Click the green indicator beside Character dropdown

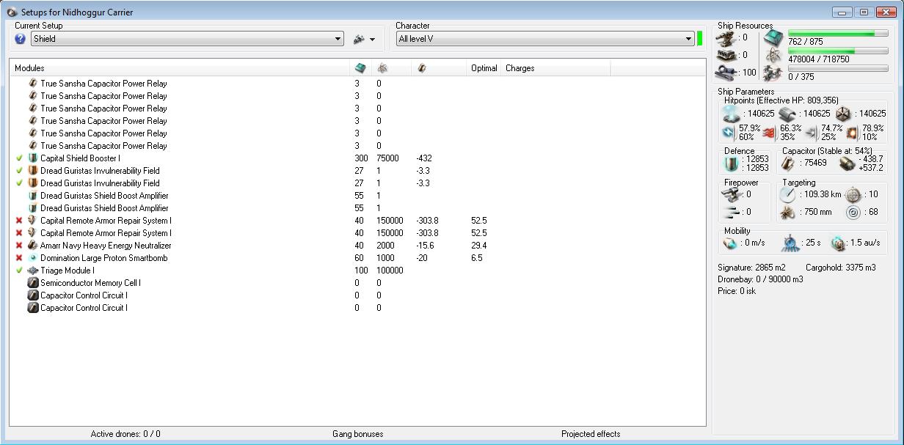(x=700, y=39)
